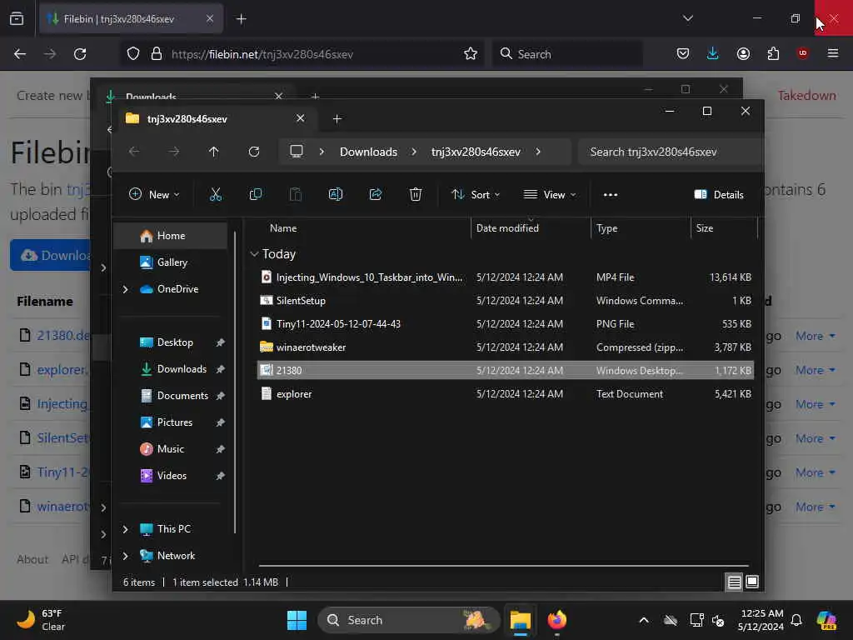Click the Cut scissors icon in Explorer toolbar

tap(216, 194)
